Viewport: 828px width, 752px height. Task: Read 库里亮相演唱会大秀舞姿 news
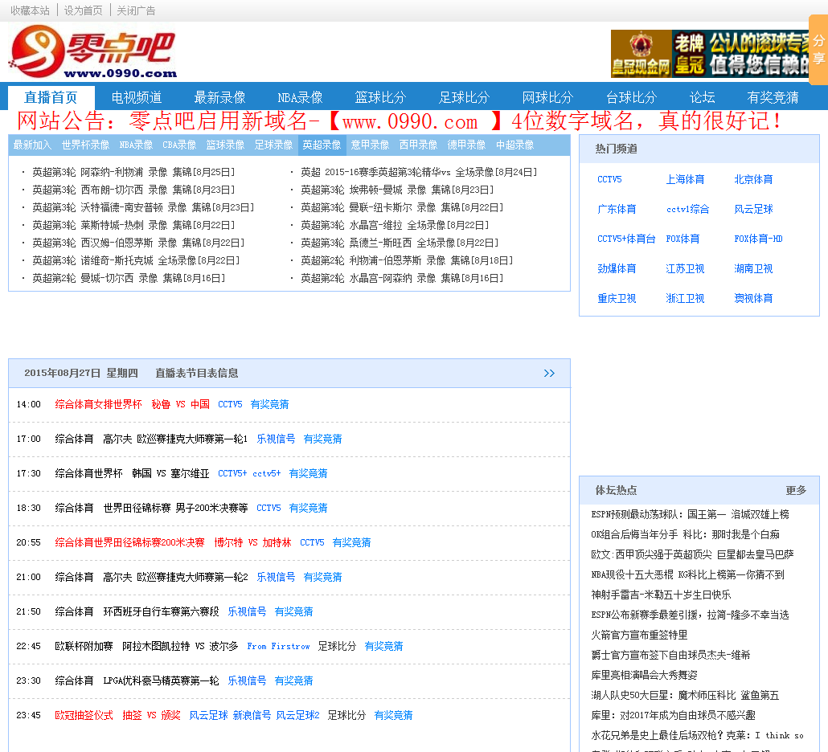(x=644, y=676)
